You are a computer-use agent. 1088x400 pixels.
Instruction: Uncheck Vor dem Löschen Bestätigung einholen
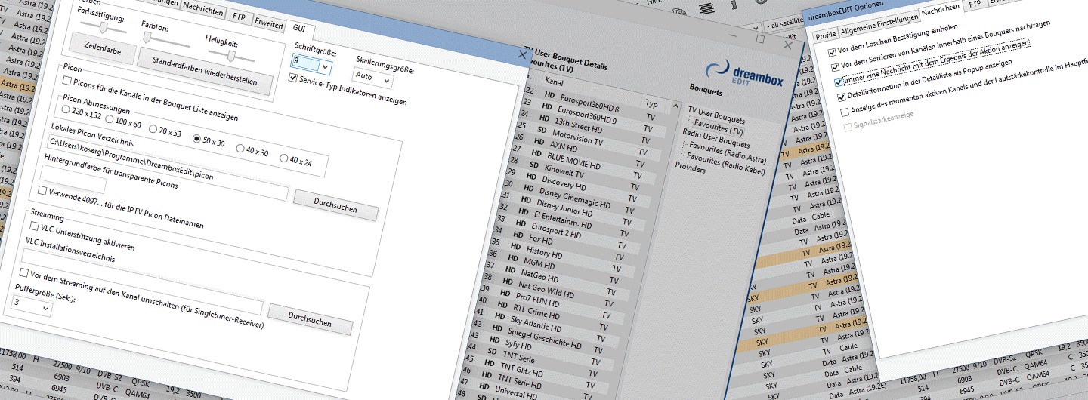coord(832,52)
